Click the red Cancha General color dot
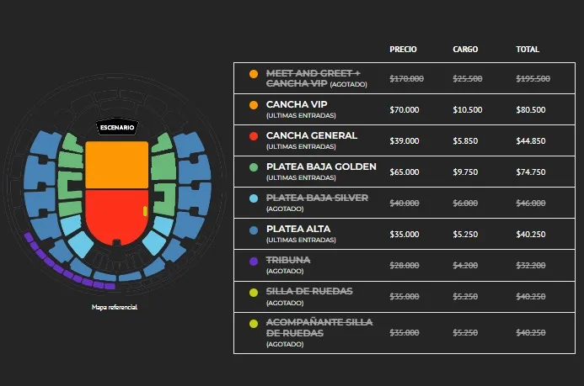The image size is (584, 386). tap(254, 136)
